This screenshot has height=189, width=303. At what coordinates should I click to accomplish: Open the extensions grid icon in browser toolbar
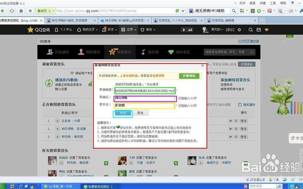[242, 11]
